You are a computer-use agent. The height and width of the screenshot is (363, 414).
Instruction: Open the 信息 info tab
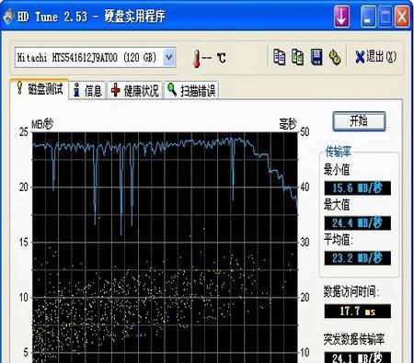point(87,90)
